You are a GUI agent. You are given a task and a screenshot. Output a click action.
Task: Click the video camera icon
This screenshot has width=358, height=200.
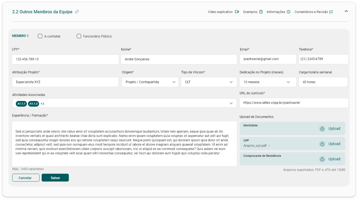237,12
